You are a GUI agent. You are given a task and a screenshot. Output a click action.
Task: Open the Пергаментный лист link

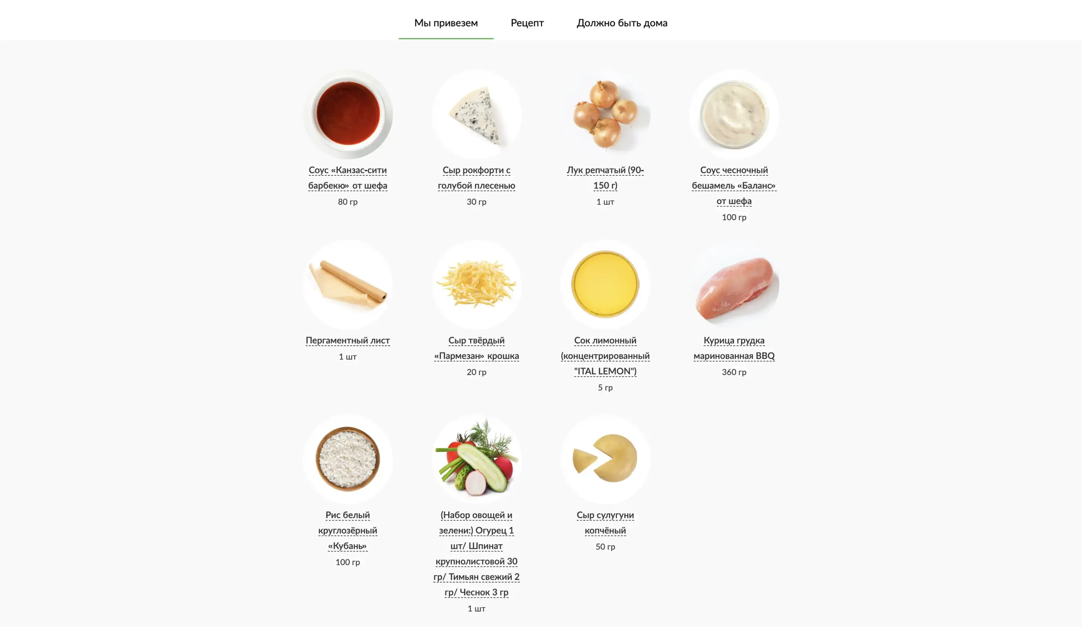[x=348, y=340]
